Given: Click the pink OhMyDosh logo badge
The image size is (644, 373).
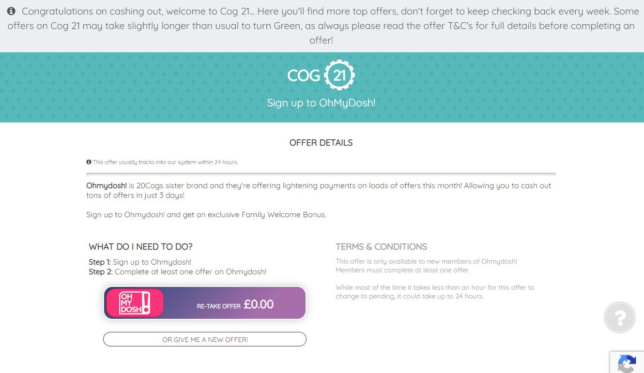Looking at the screenshot, I should pyautogui.click(x=135, y=303).
